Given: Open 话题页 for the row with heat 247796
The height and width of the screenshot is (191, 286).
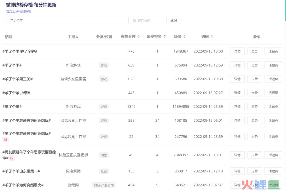Looking at the screenshot, I should pos(273,137).
